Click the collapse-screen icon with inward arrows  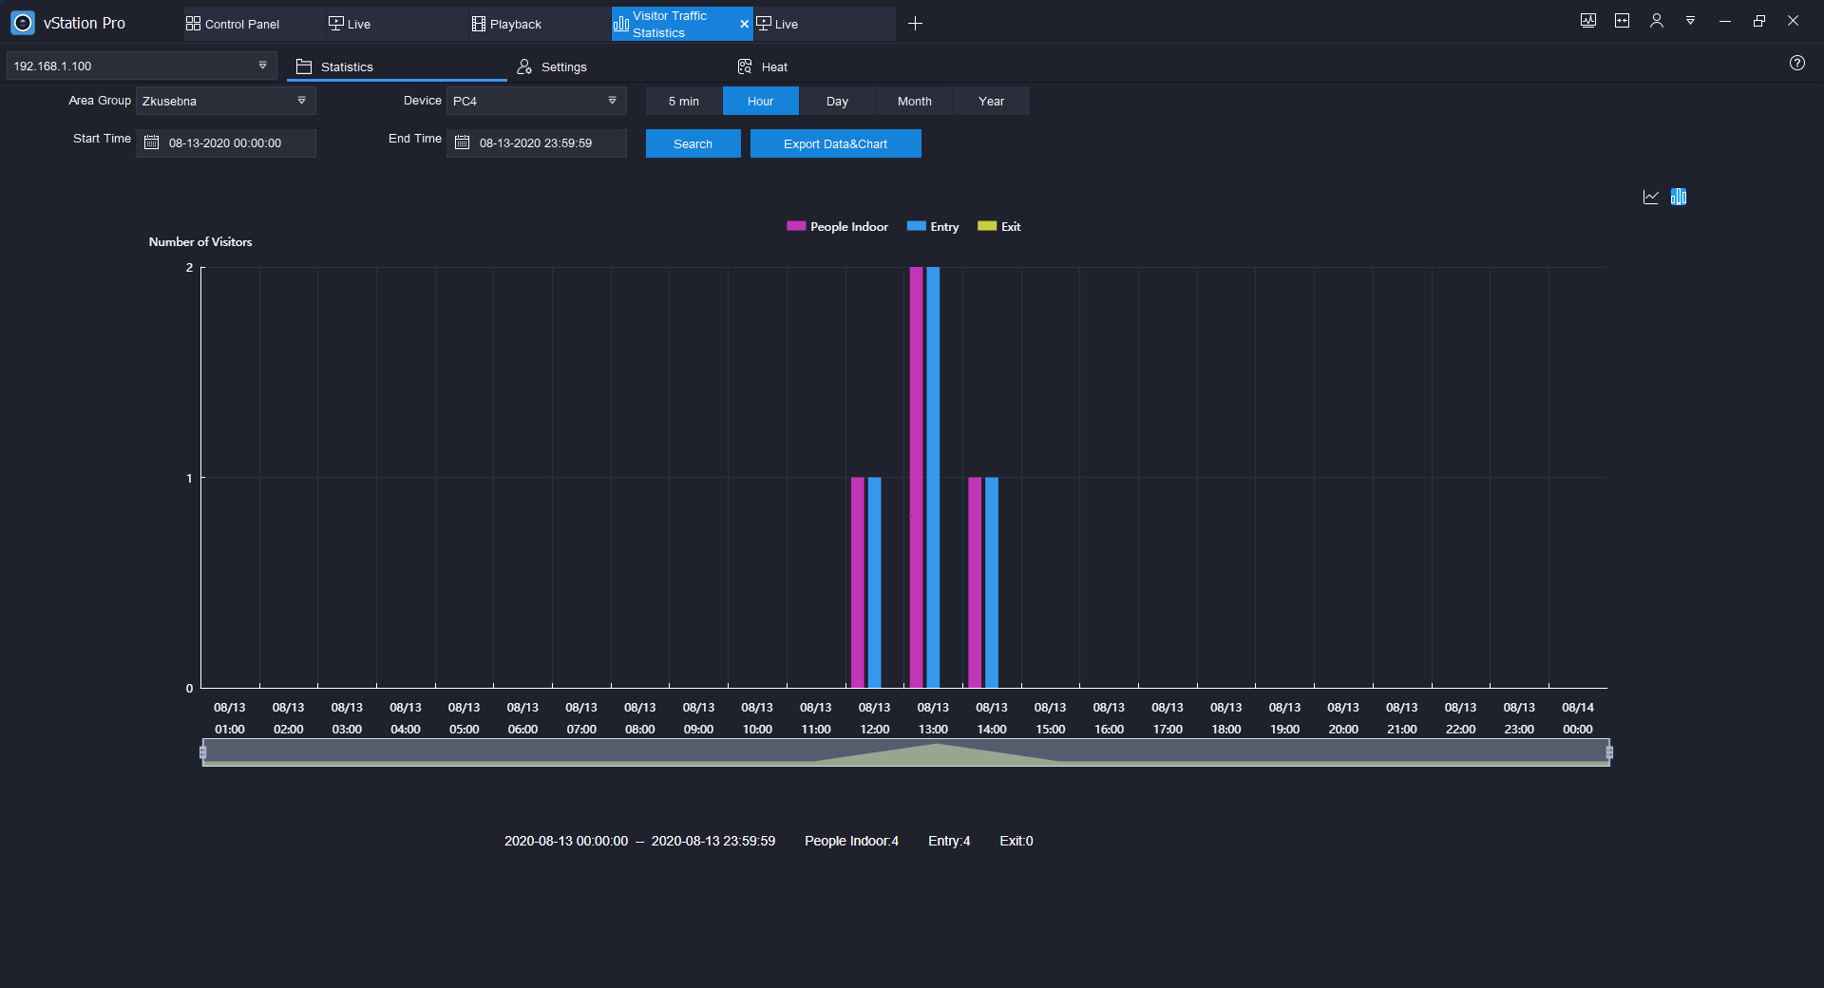click(1623, 21)
